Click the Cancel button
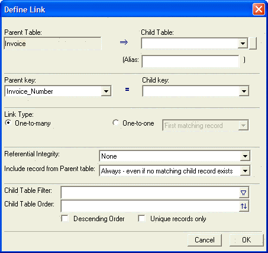Screen dimensions: 268x253 tap(205, 240)
